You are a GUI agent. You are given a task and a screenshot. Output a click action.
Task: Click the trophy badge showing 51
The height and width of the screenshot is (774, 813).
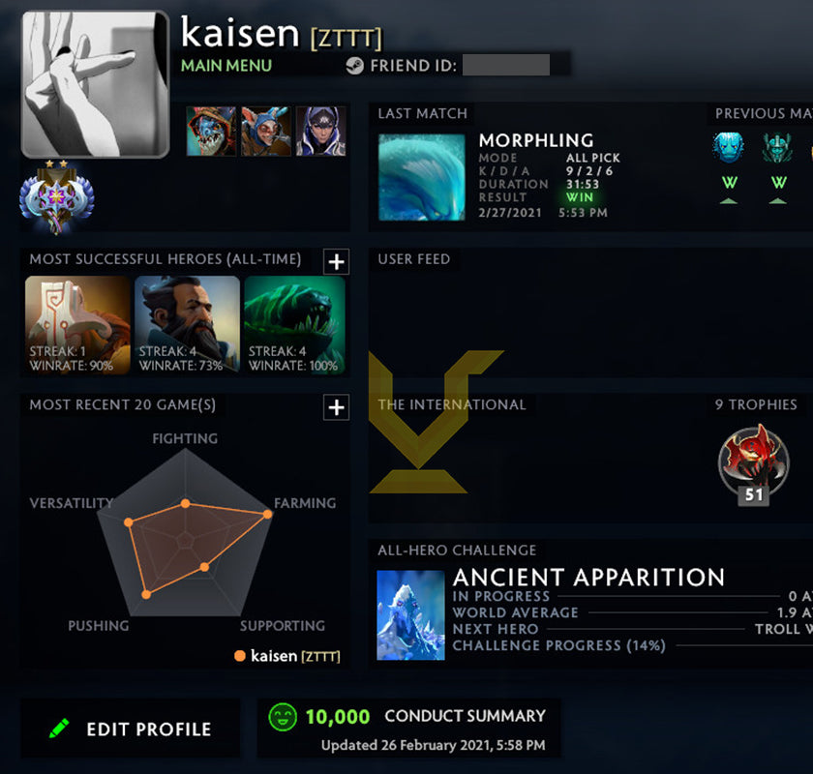point(753,464)
